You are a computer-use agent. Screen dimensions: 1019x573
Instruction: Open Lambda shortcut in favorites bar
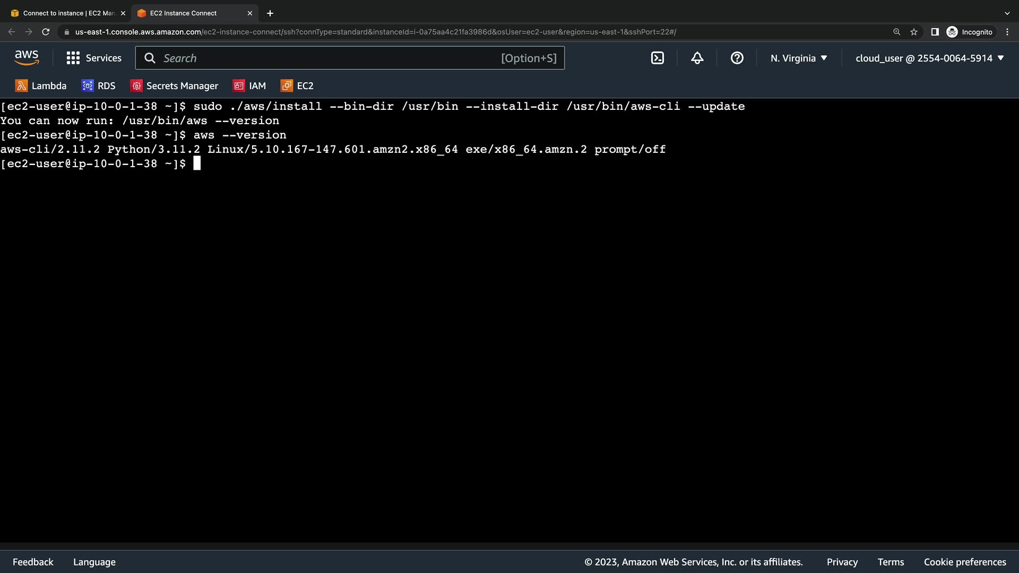pos(41,86)
